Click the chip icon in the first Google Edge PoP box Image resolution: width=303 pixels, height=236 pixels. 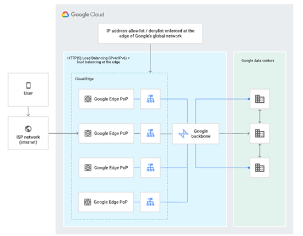pos(88,99)
